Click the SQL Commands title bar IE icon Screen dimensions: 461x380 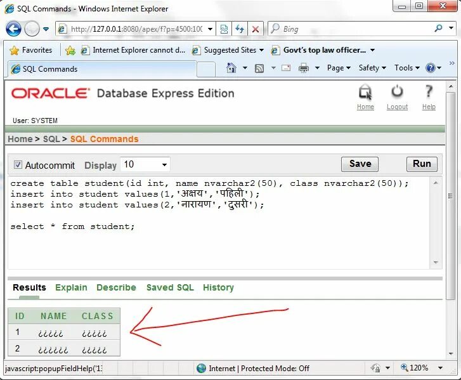9,9
